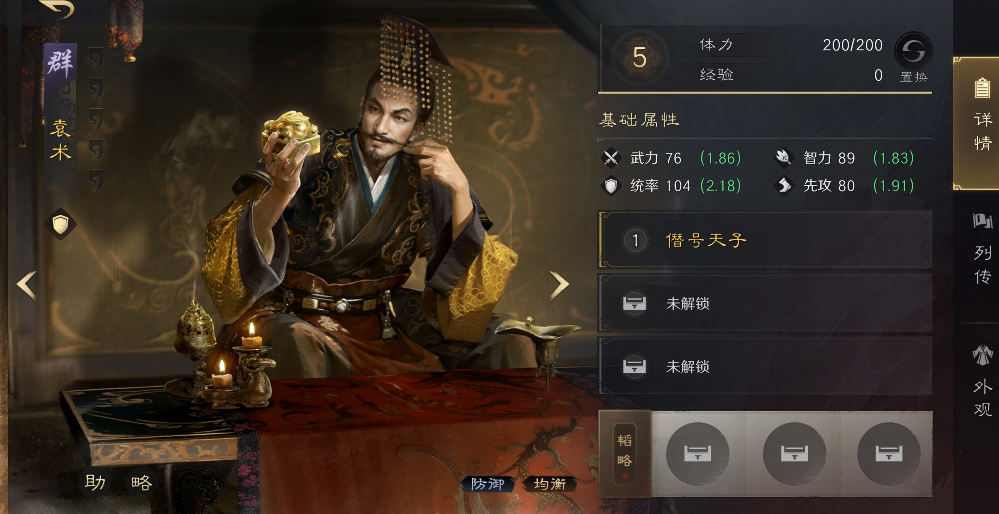999x514 pixels.
Task: Open last empty 韬略 slot
Action: click(x=889, y=453)
